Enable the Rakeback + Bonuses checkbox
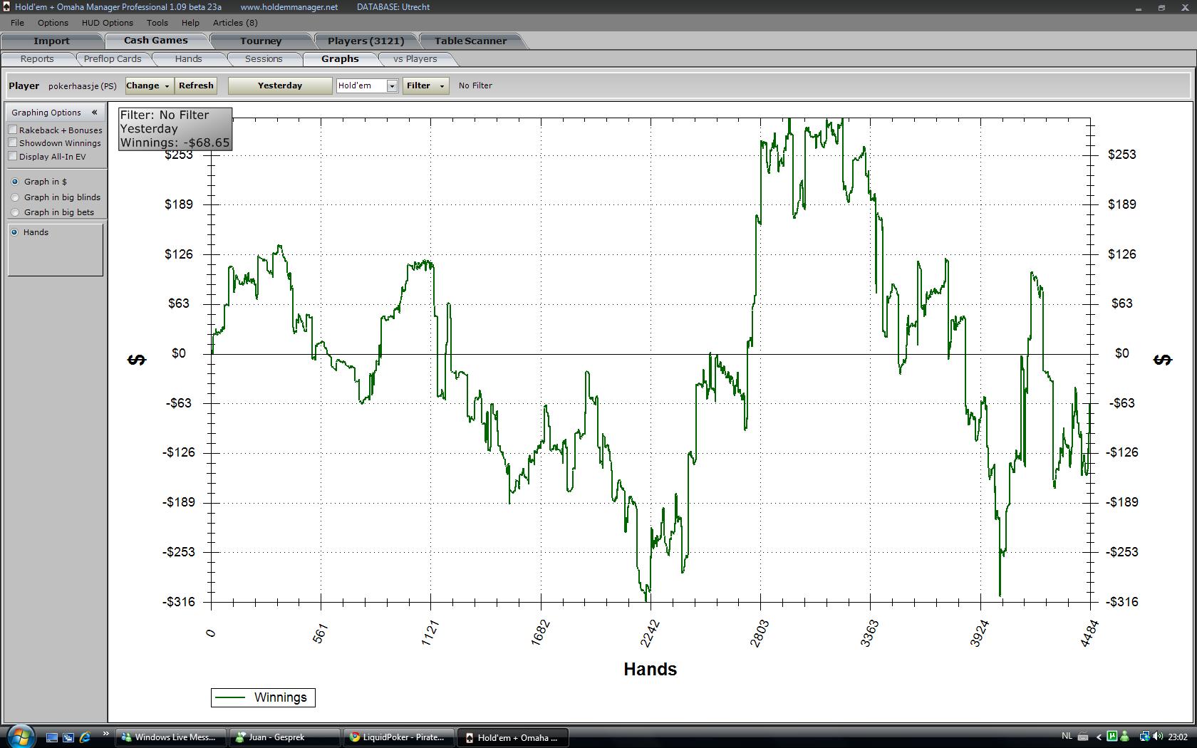The image size is (1197, 748). tap(13, 130)
